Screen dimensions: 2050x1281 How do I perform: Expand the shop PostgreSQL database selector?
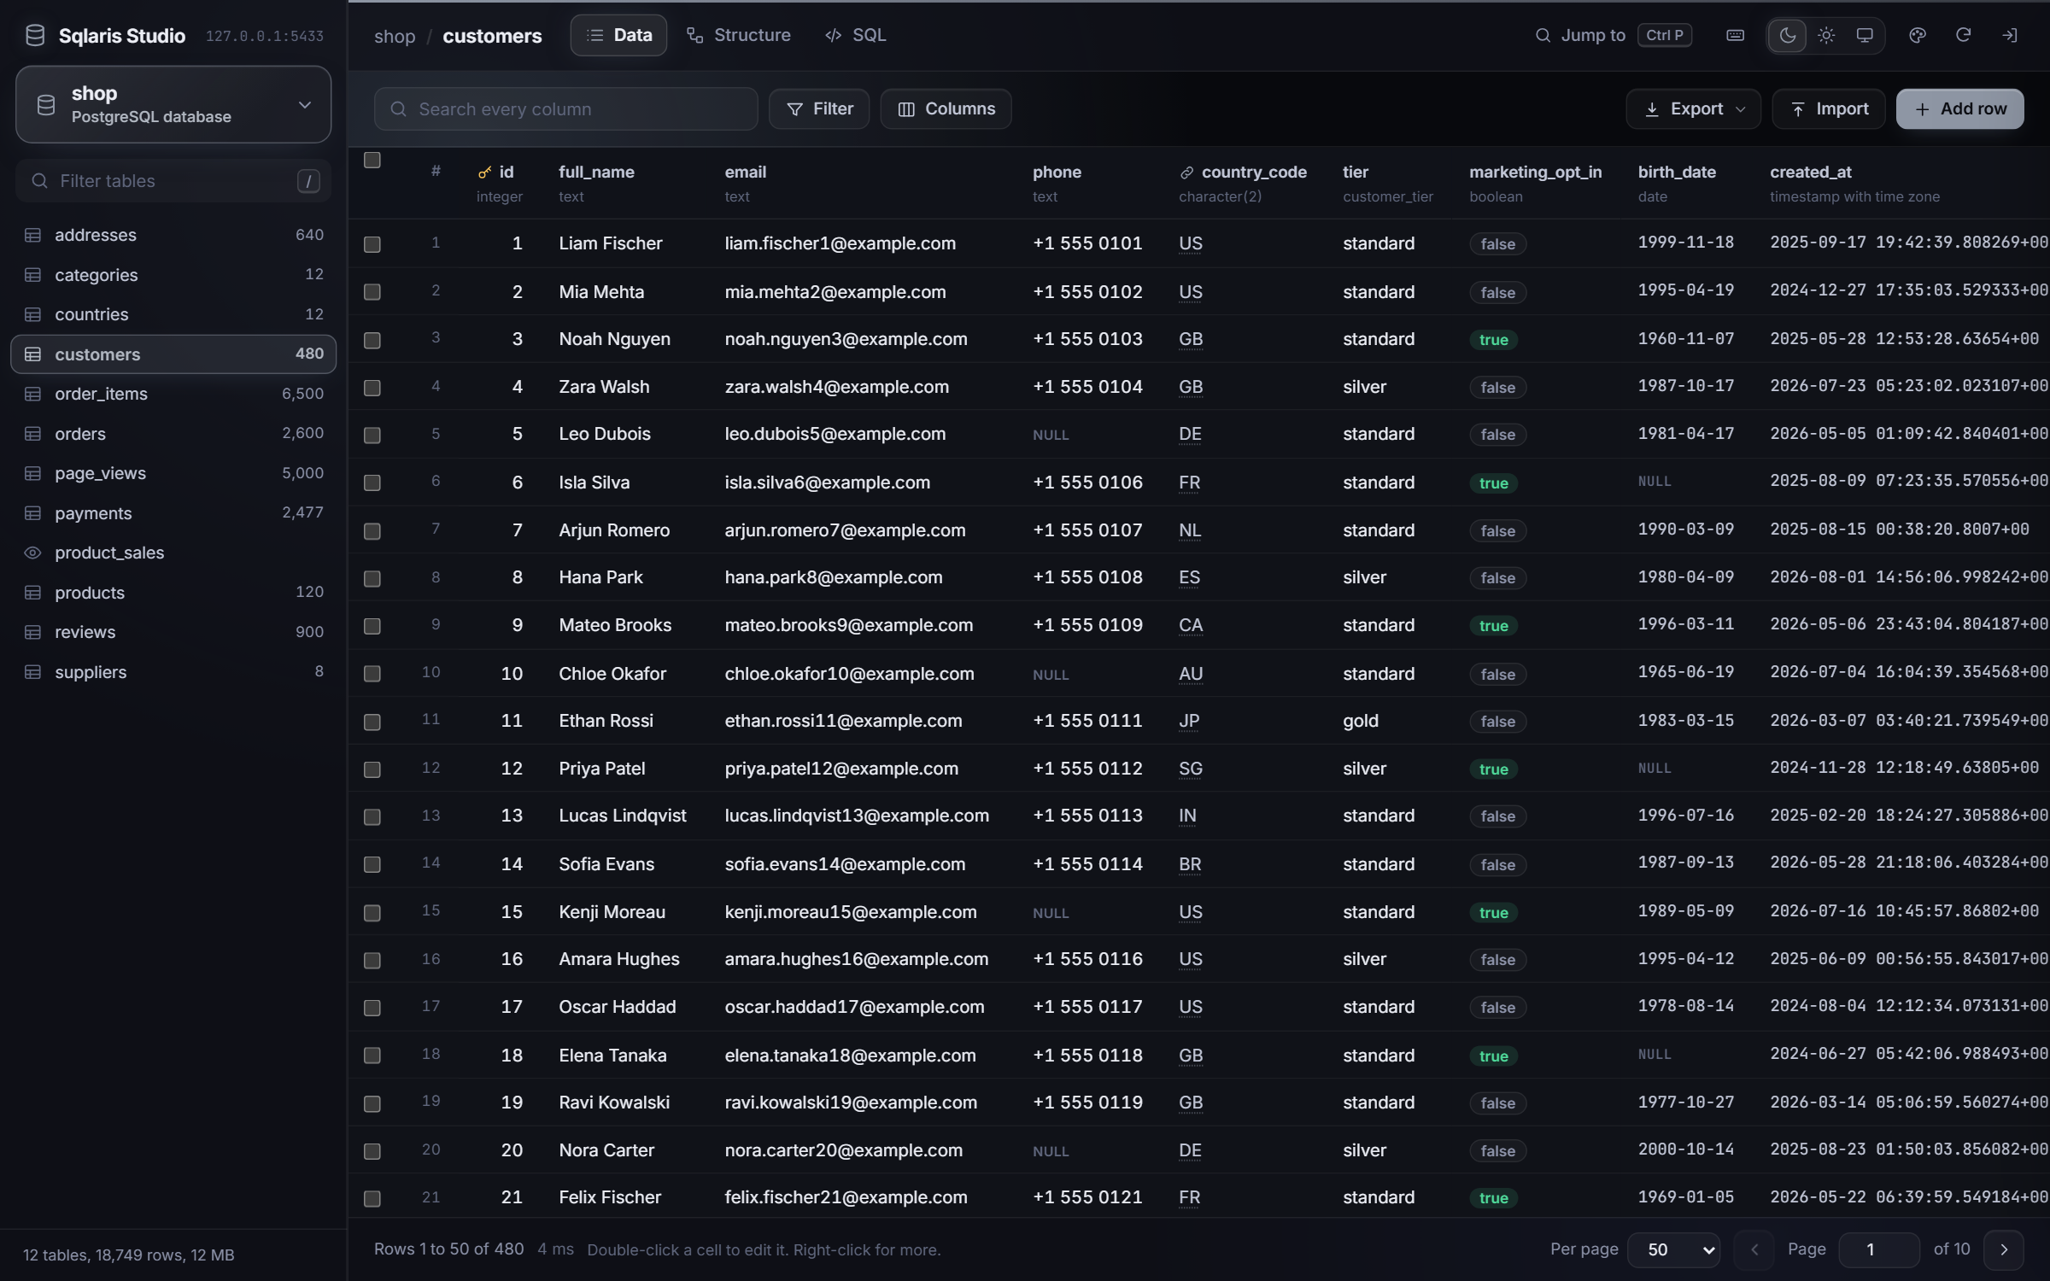[x=173, y=104]
